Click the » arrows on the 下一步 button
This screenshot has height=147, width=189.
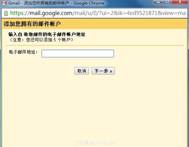click(111, 71)
